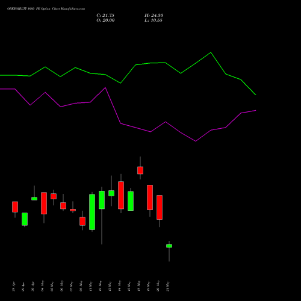Image resolution: width=301 pixels, height=301 pixels.
Task: Select the 08 May date label
Action: coord(81,286)
